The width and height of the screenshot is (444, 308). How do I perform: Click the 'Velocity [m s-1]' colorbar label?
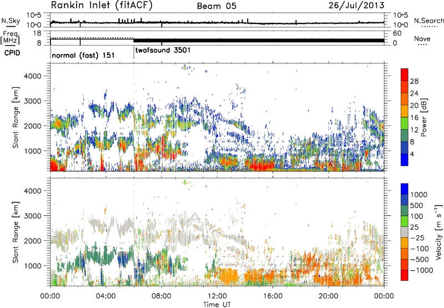tap(438, 232)
